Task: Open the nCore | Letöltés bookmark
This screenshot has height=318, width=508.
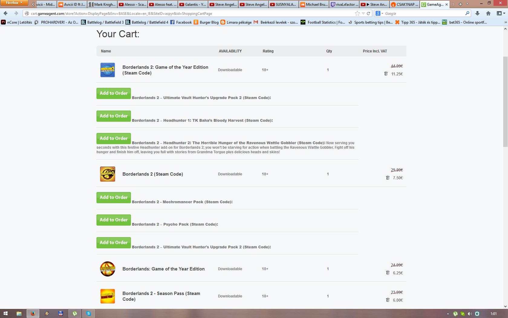Action: (17, 22)
